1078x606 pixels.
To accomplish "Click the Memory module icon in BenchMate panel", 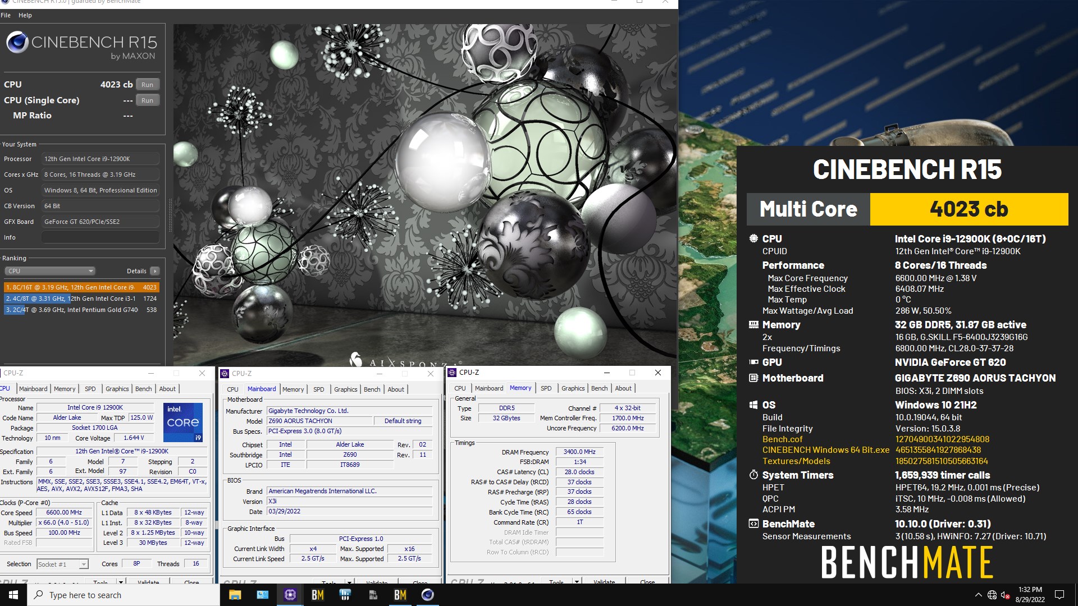I will pos(753,324).
